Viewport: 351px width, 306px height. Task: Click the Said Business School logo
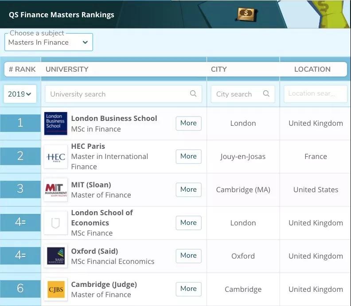pos(56,256)
